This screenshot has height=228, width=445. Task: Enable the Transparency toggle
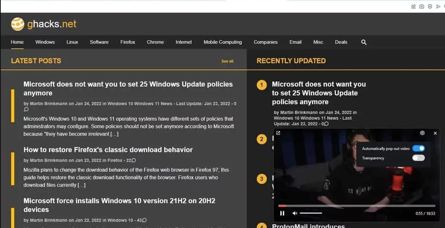point(418,158)
